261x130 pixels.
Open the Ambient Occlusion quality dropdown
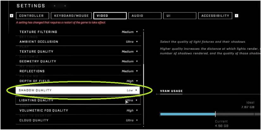click(137, 42)
